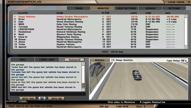Image resolution: width=191 pixels, height=108 pixels.
Task: Click the chat message input field
Action: pyautogui.click(x=48, y=94)
